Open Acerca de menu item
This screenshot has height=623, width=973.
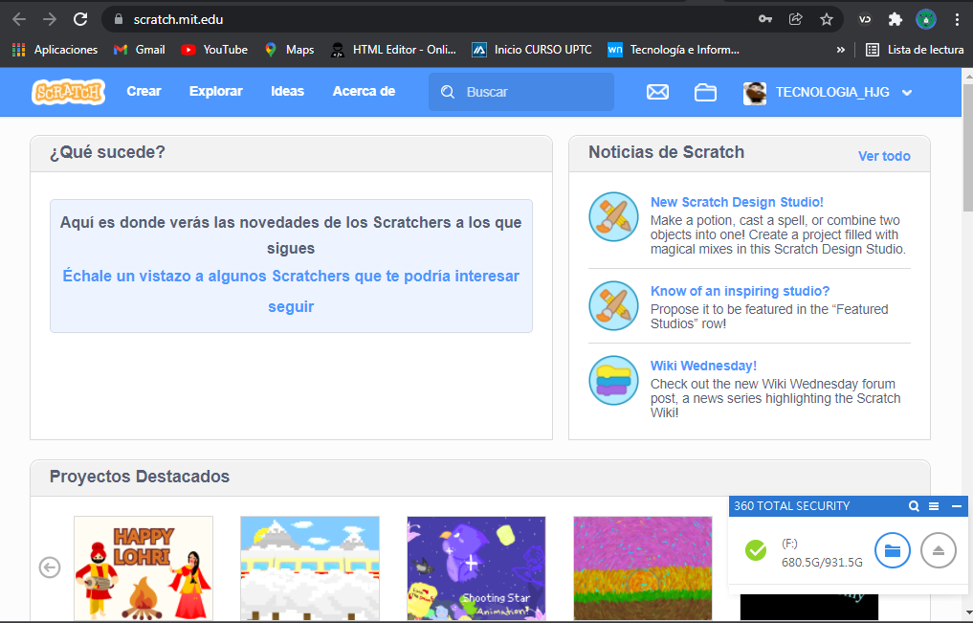click(x=364, y=91)
